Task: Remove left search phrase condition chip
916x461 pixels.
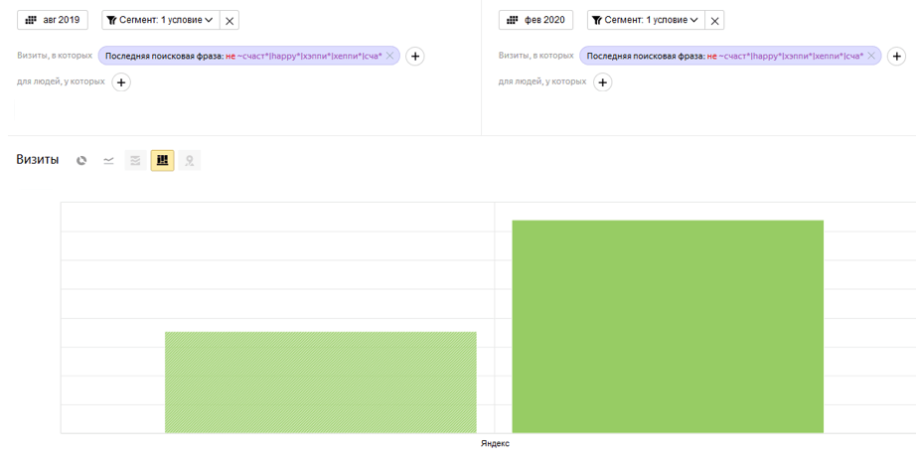Action: pos(389,56)
